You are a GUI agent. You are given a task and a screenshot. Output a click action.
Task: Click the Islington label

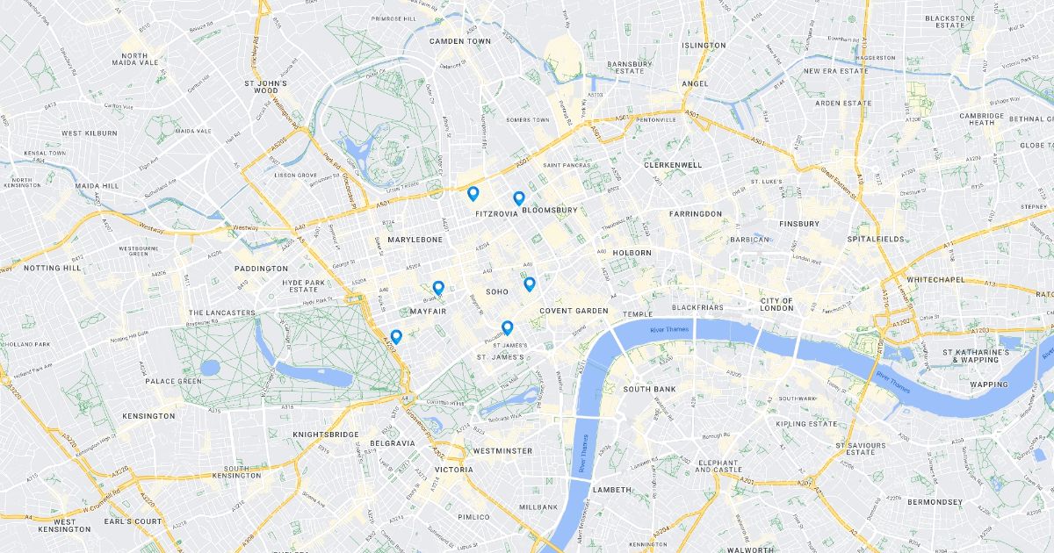click(x=704, y=45)
